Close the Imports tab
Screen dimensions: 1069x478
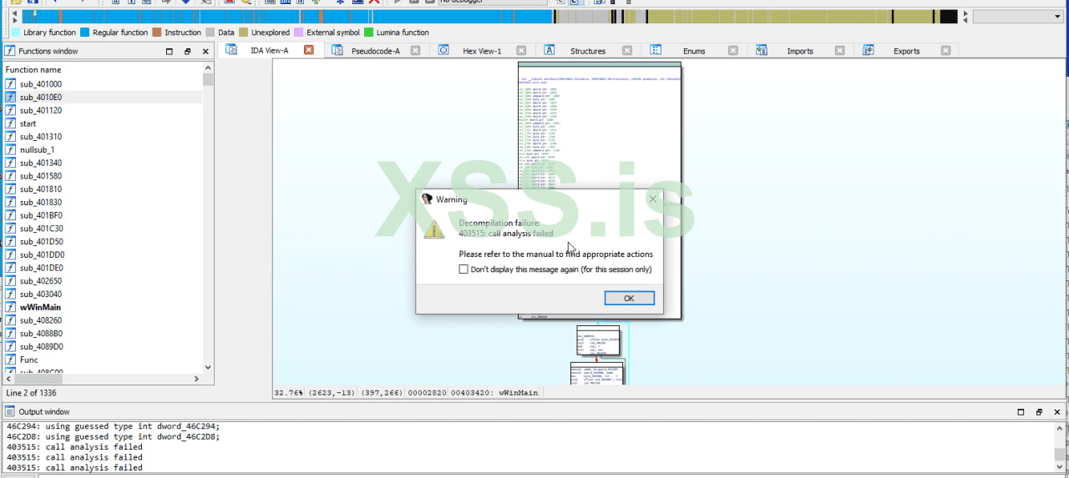pyautogui.click(x=839, y=50)
